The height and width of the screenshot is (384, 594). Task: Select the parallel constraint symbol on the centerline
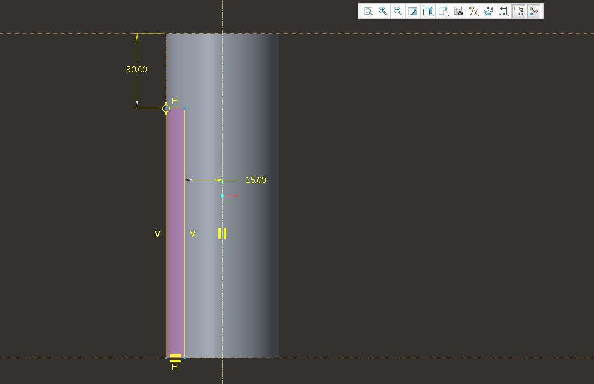pyautogui.click(x=222, y=233)
